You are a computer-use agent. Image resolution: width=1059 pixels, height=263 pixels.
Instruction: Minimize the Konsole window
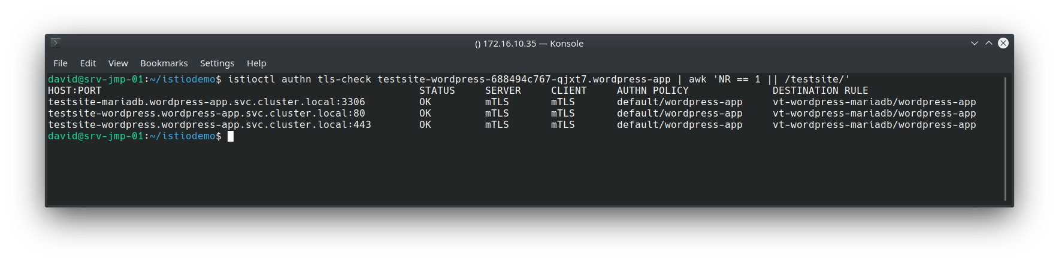tap(975, 43)
